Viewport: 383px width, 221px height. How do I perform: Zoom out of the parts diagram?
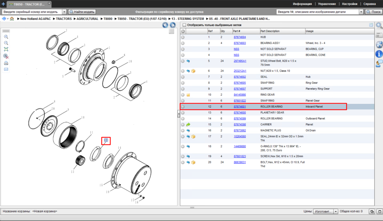[x=6, y=43]
